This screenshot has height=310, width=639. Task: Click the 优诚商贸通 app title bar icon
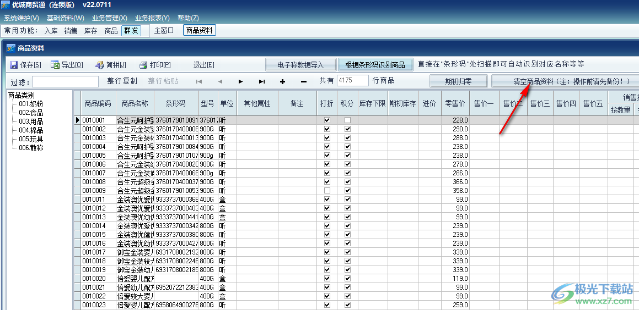pyautogui.click(x=5, y=5)
